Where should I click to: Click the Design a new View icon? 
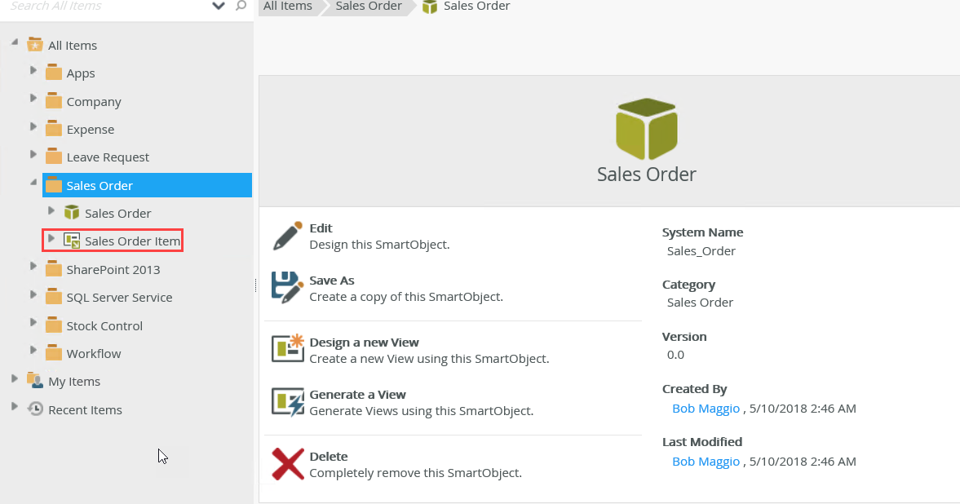pos(287,348)
